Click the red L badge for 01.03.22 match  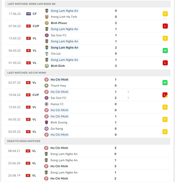pyautogui.click(x=165, y=63)
